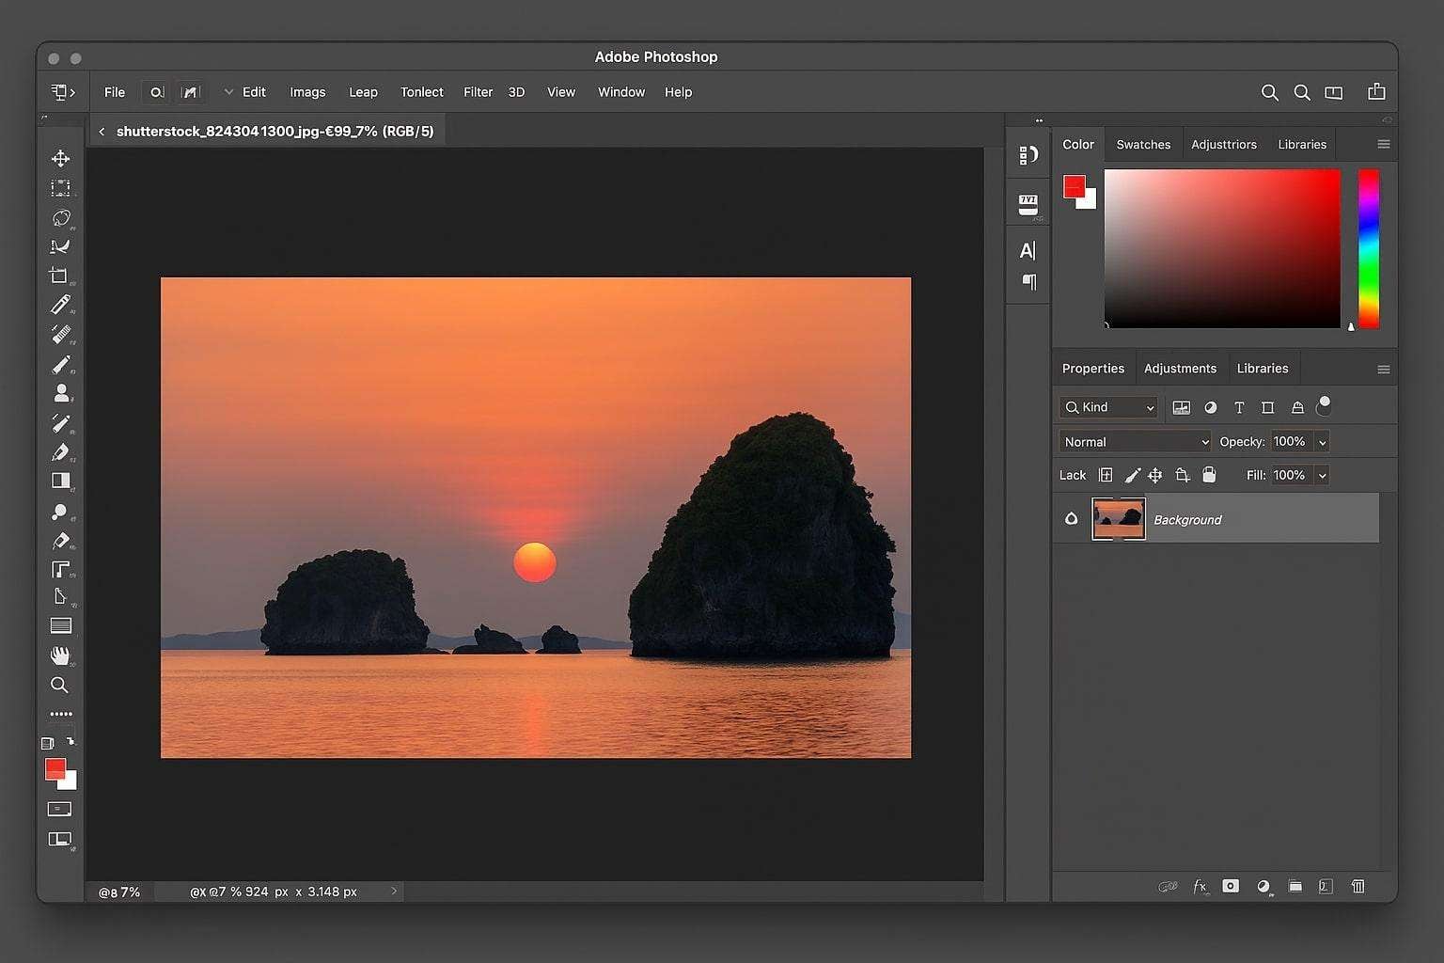This screenshot has height=963, width=1444.
Task: Toggle quick mask mode button
Action: click(x=59, y=809)
